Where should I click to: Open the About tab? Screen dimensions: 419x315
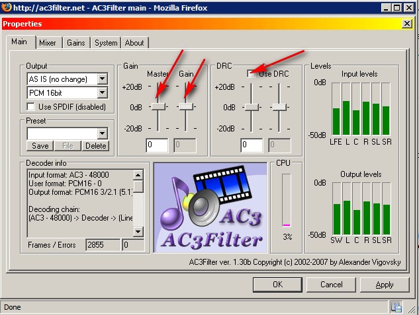134,43
